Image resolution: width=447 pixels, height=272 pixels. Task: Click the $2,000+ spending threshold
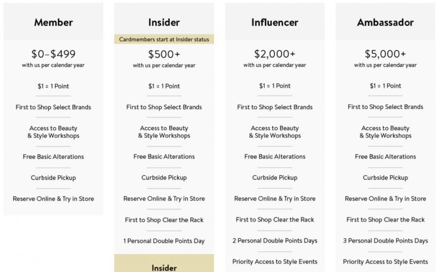(275, 54)
